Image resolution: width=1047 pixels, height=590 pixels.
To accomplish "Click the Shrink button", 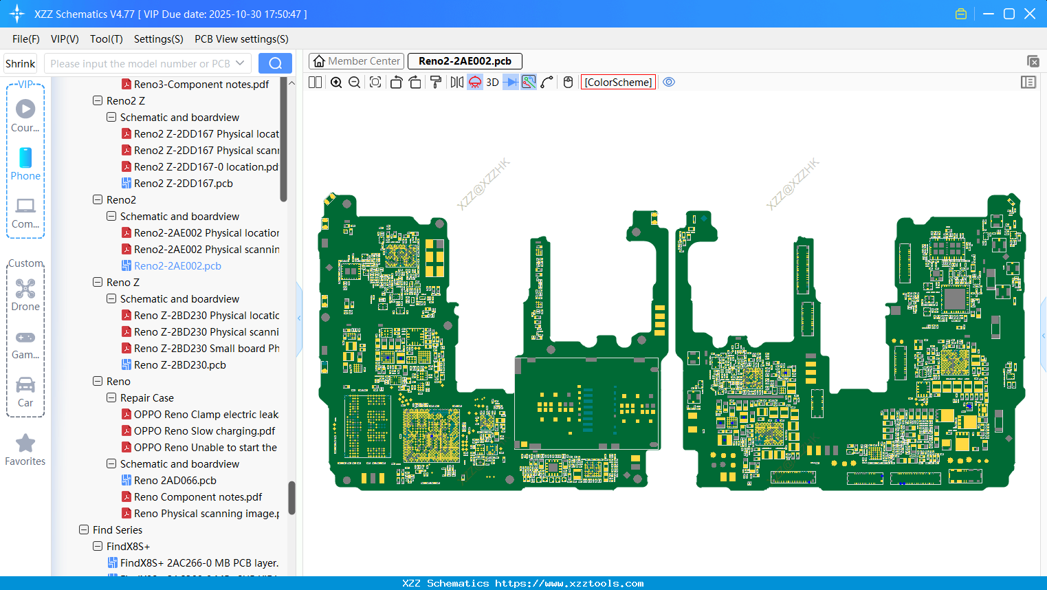I will coord(21,63).
